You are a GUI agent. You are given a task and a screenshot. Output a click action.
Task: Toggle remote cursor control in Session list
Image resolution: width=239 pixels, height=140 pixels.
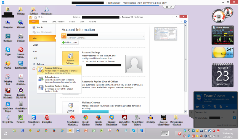[x=234, y=118]
